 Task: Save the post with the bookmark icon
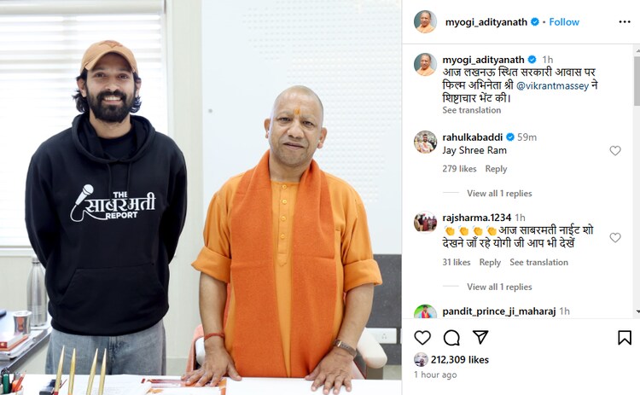625,338
